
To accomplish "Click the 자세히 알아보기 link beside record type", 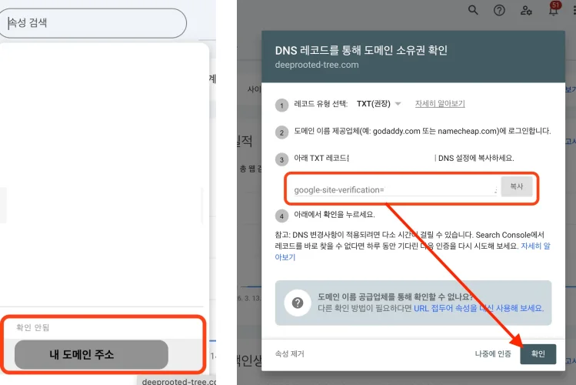I will click(440, 104).
